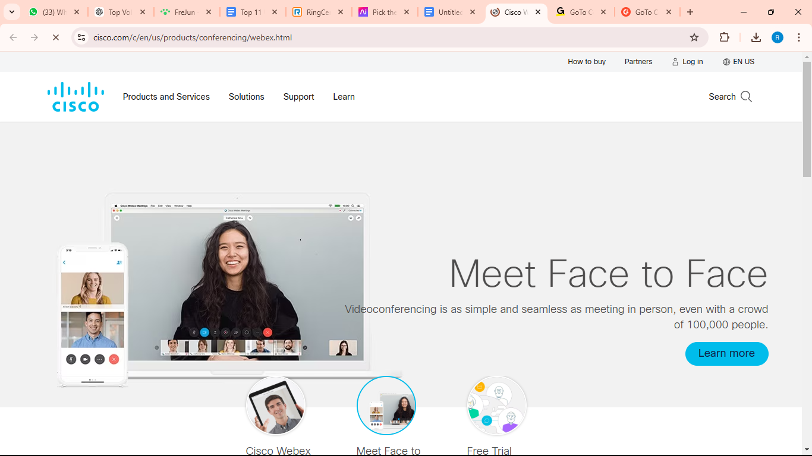Close the WhatsApp tab
The height and width of the screenshot is (456, 812).
pyautogui.click(x=77, y=12)
